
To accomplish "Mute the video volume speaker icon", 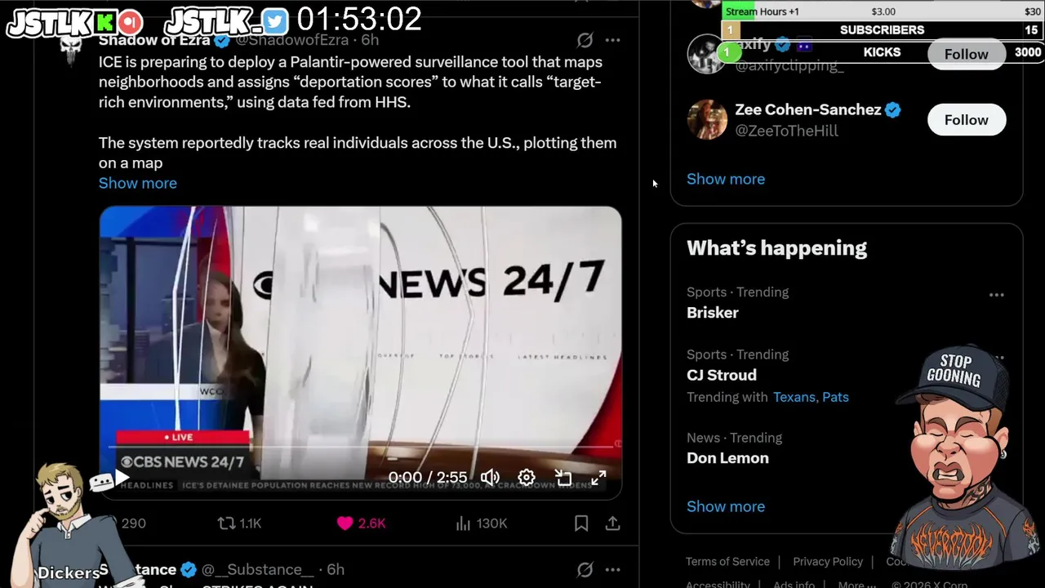I will 490,478.
